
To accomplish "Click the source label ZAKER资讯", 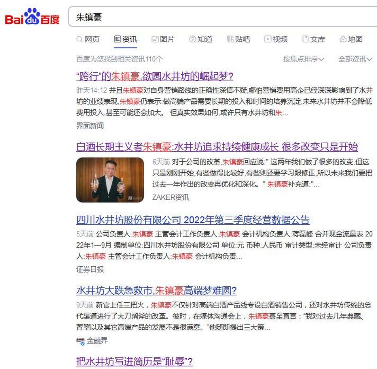I will click(x=171, y=197).
